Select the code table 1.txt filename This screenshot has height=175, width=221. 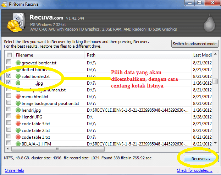tap(36, 137)
